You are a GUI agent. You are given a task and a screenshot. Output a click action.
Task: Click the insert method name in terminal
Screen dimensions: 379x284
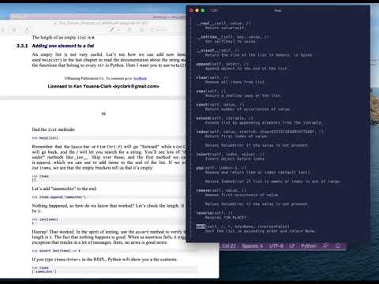pos(203,155)
